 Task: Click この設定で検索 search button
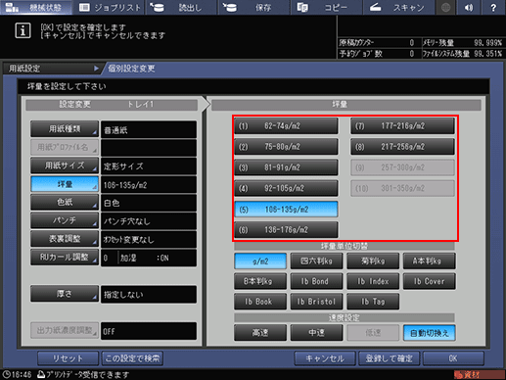click(132, 358)
